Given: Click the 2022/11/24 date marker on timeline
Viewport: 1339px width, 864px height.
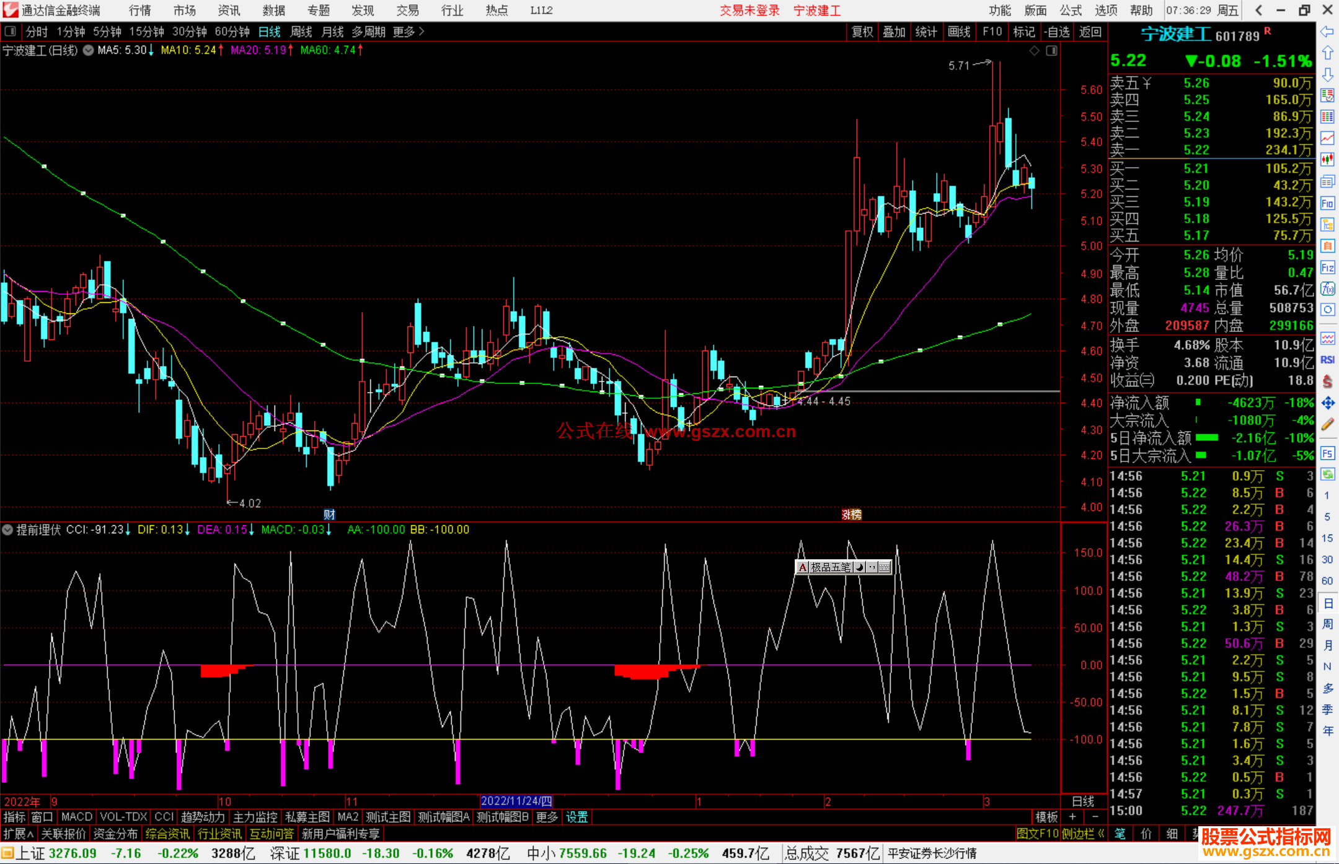Looking at the screenshot, I should pyautogui.click(x=516, y=801).
